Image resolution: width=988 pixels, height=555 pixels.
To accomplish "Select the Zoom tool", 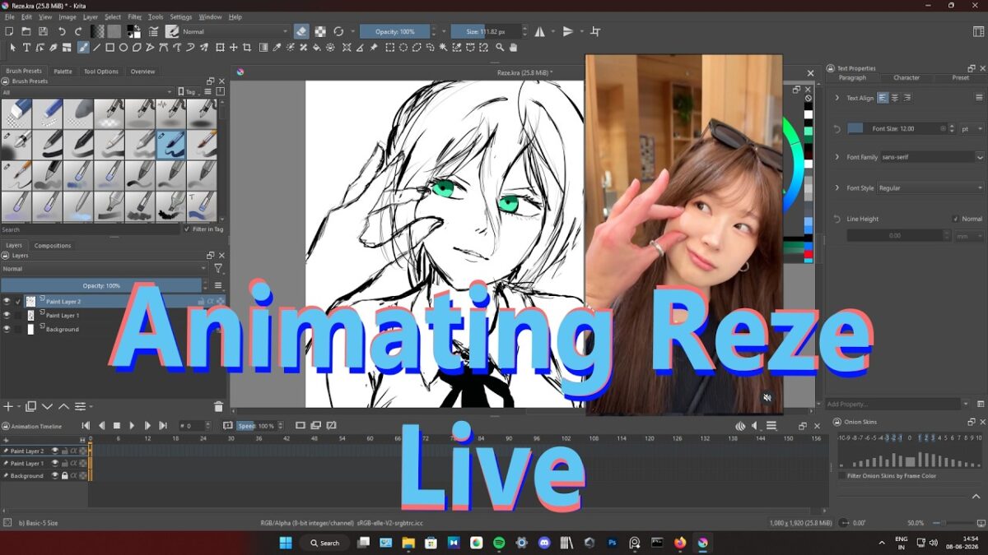I will tap(500, 48).
